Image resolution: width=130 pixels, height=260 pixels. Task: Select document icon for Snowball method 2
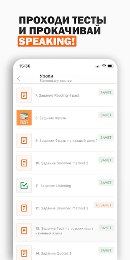(24, 163)
